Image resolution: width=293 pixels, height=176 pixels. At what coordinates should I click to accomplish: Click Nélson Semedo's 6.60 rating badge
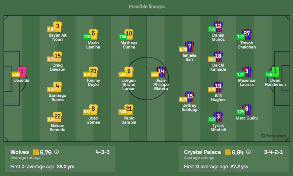point(51,119)
